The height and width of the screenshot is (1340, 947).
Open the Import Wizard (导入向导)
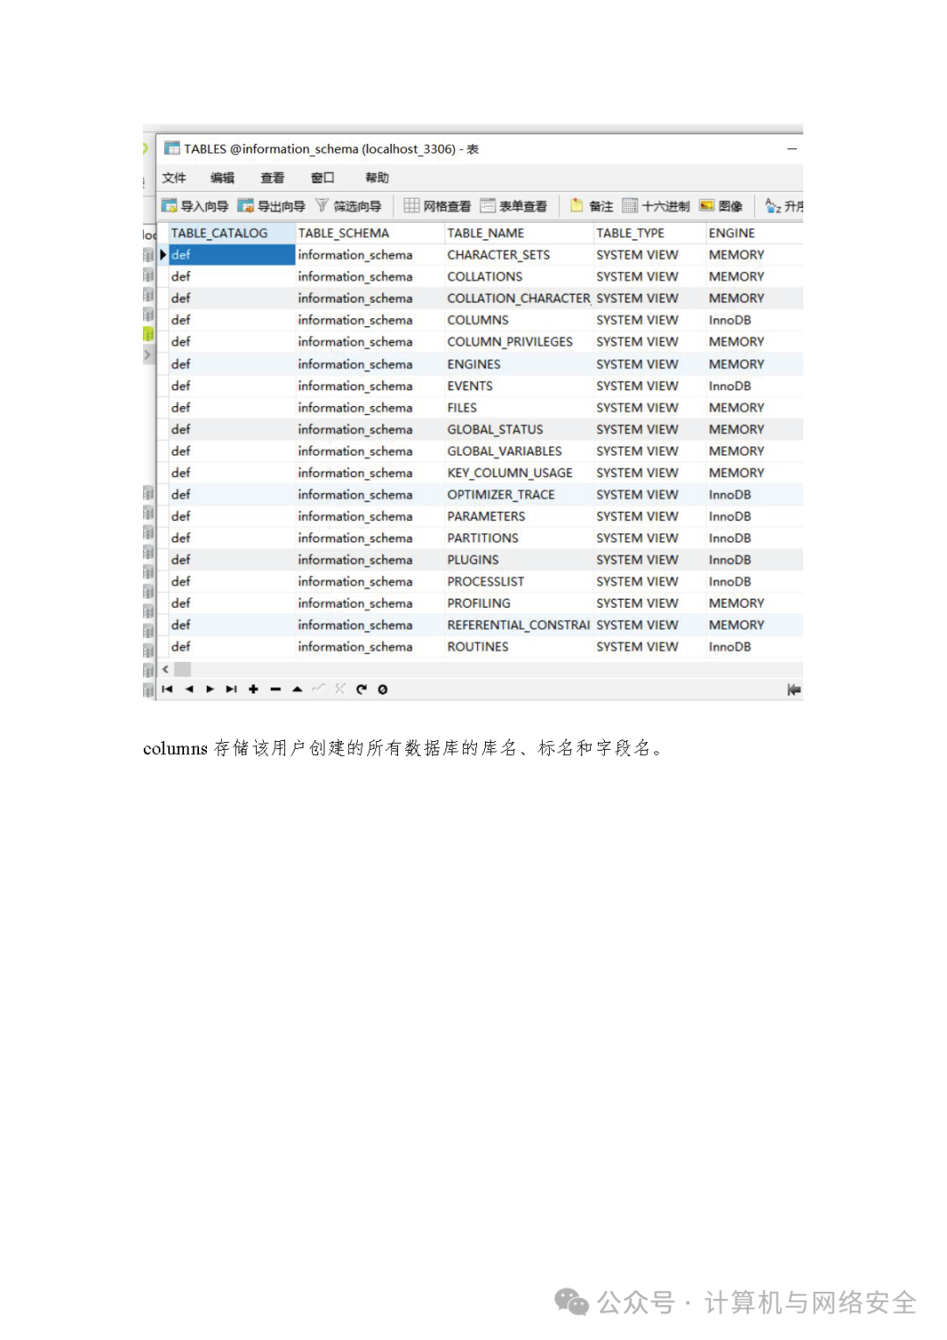coord(195,206)
